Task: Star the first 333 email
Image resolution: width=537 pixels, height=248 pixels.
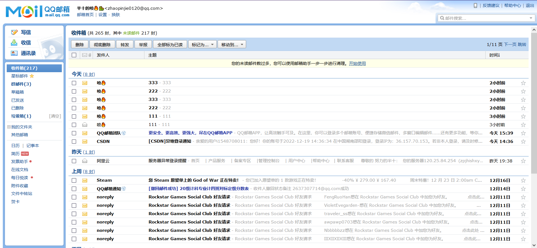Action: click(523, 83)
